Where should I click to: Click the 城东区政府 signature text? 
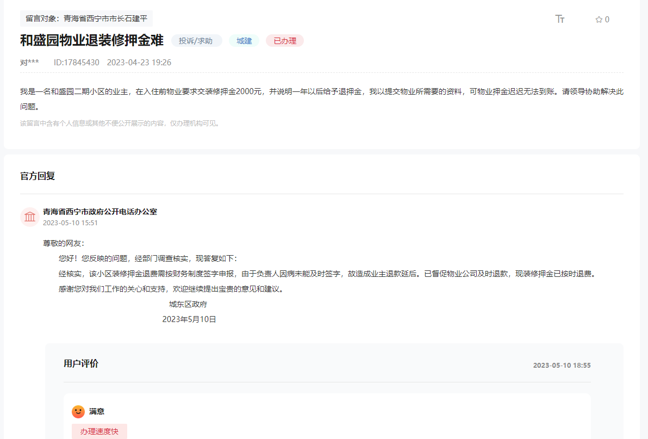(x=188, y=304)
